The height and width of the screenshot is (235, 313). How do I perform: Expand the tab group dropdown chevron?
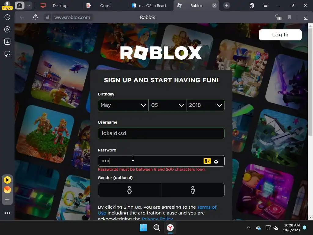(x=29, y=6)
